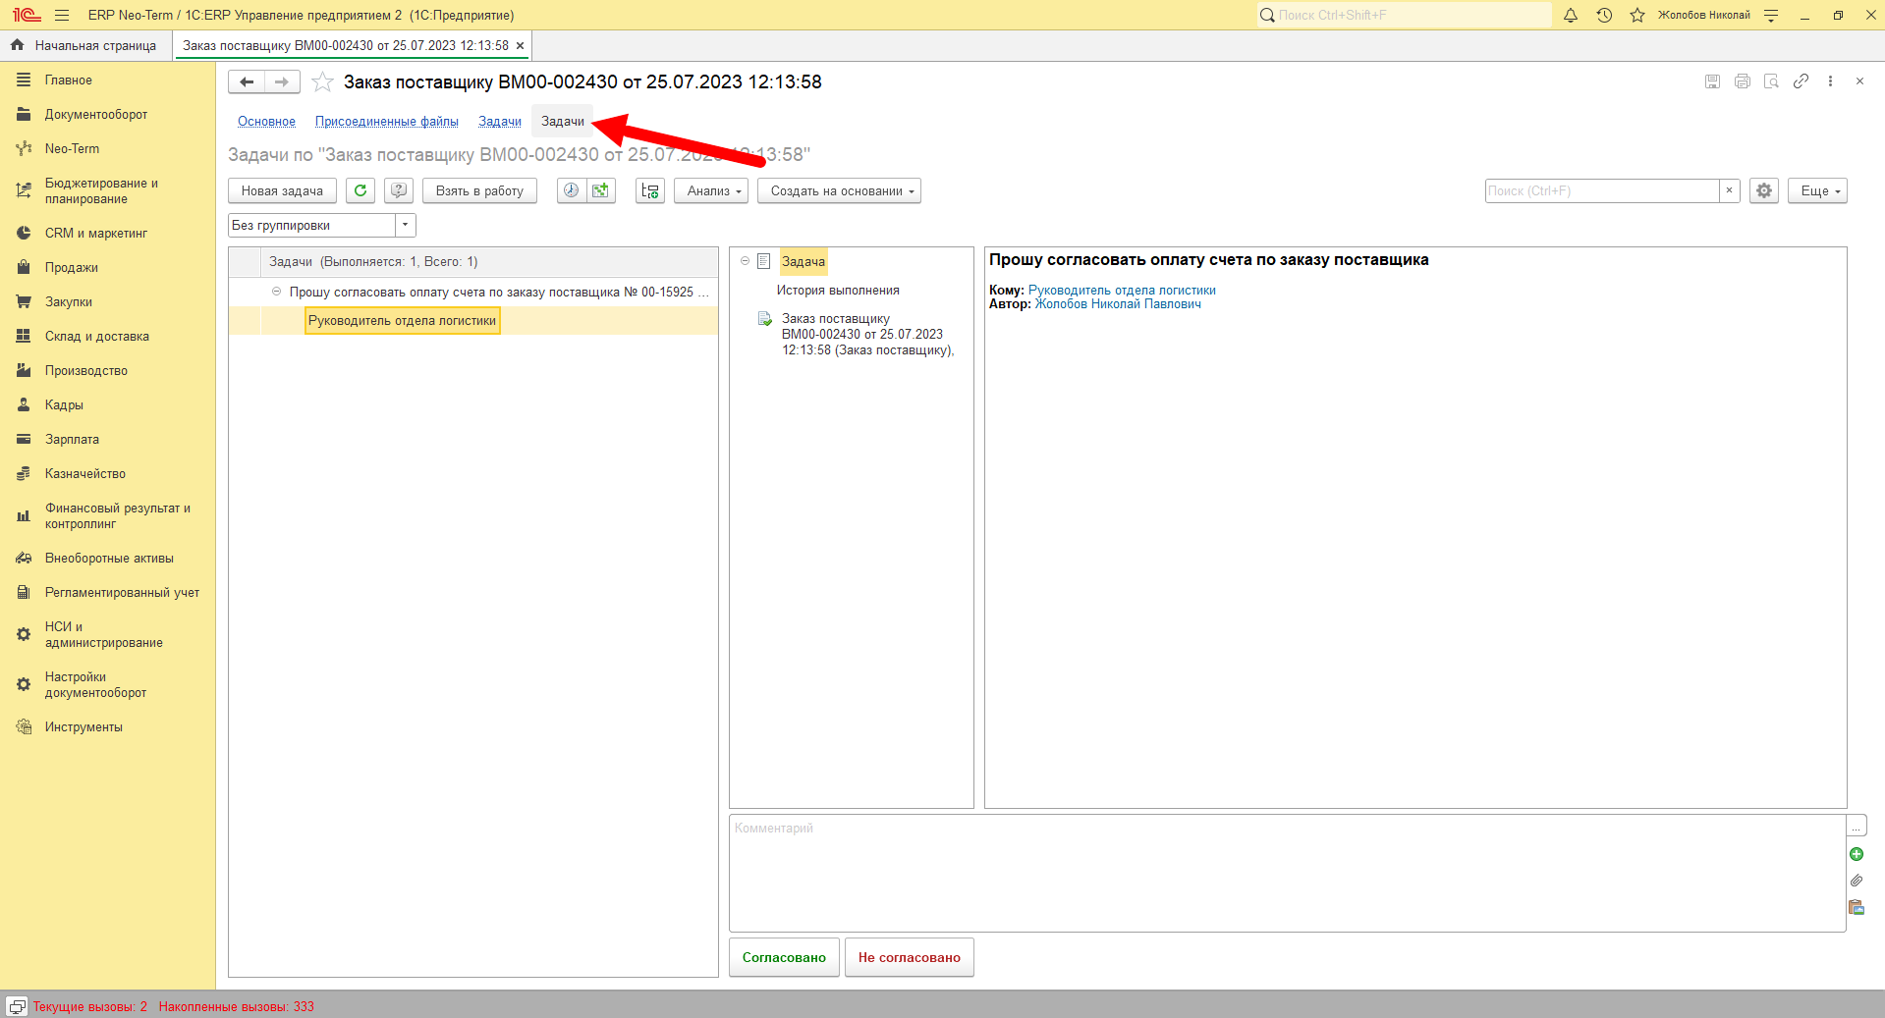Select История выполнения in the middle panel

point(838,290)
